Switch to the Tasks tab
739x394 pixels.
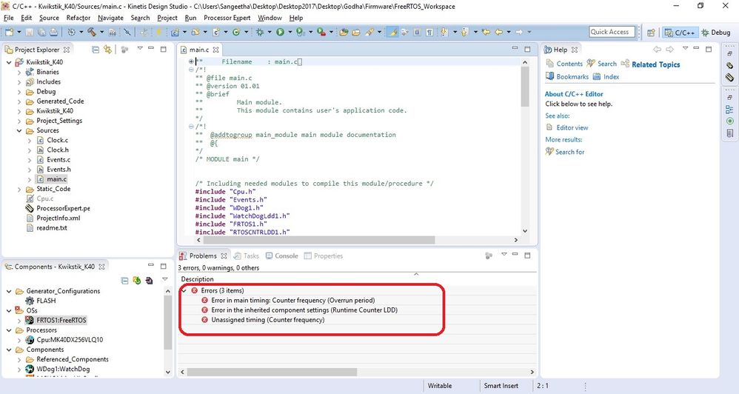point(247,256)
